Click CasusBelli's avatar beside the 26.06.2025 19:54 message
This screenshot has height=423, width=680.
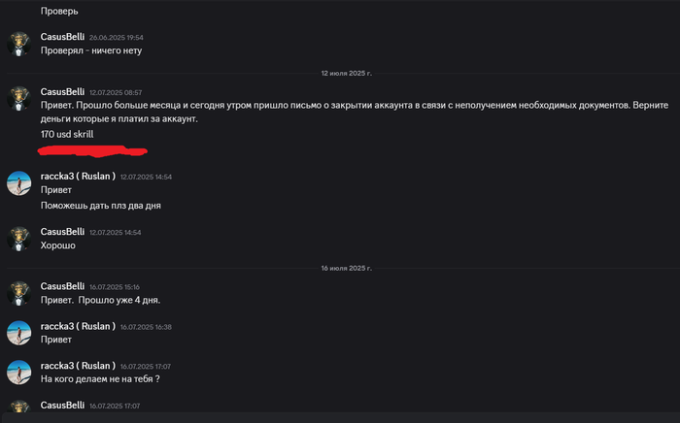pos(19,43)
